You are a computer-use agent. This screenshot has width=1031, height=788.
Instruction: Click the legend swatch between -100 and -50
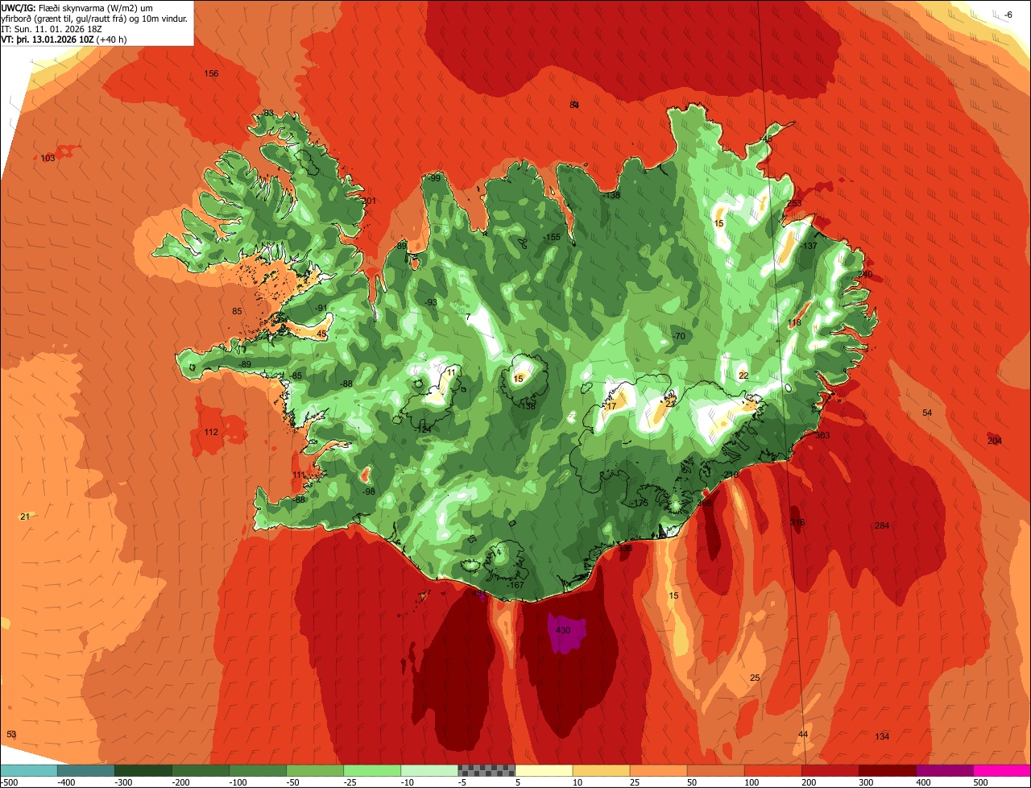[x=258, y=769]
